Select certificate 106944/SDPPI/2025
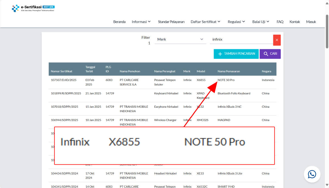This screenshot has height=188, width=329. coord(64,120)
